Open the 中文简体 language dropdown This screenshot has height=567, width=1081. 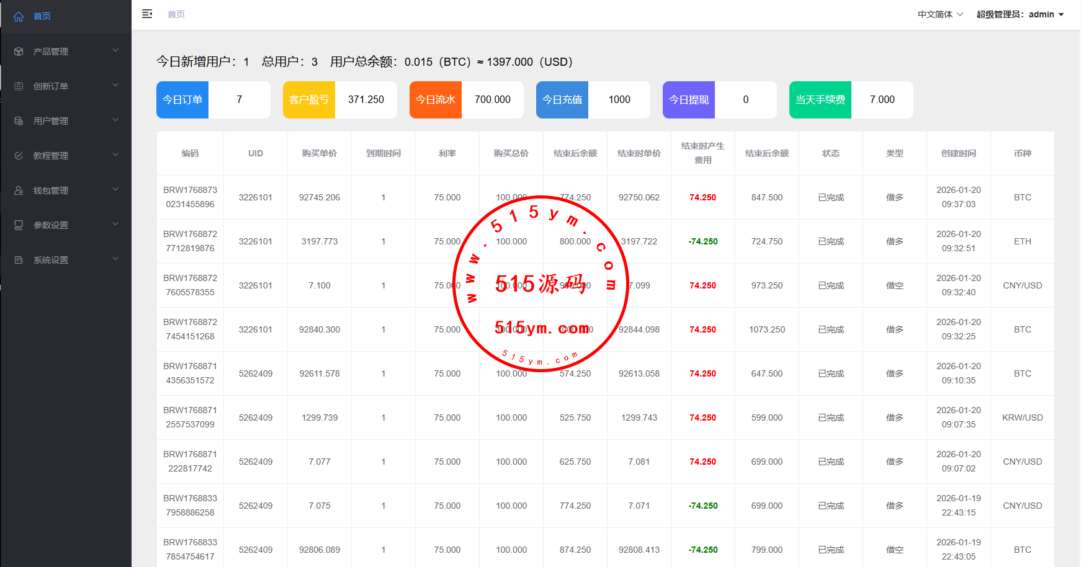[940, 14]
